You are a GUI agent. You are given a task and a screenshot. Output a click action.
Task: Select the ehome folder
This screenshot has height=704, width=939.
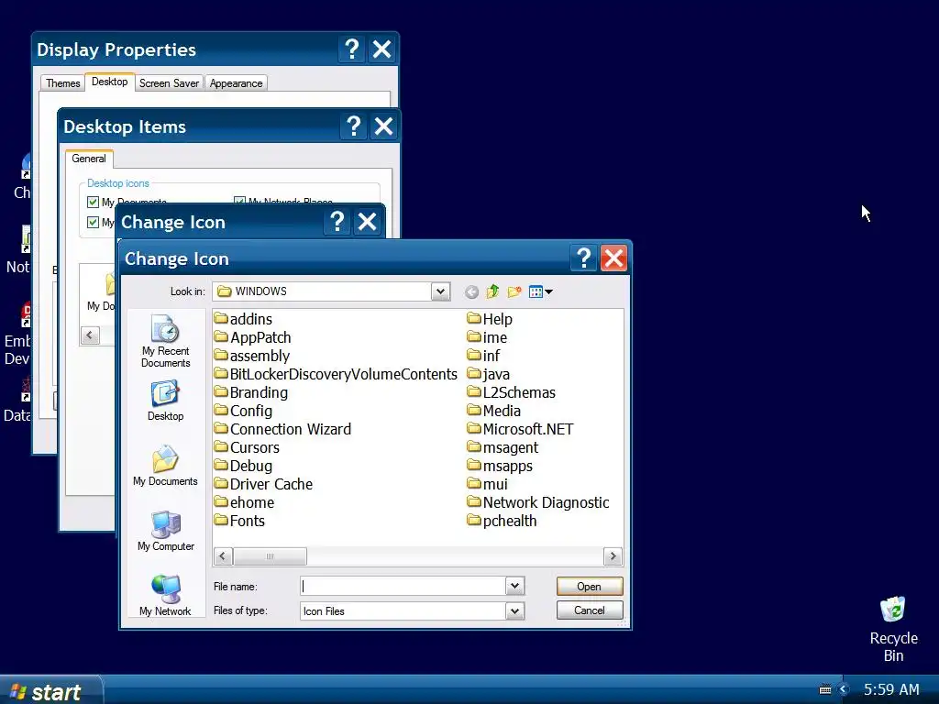(244, 503)
